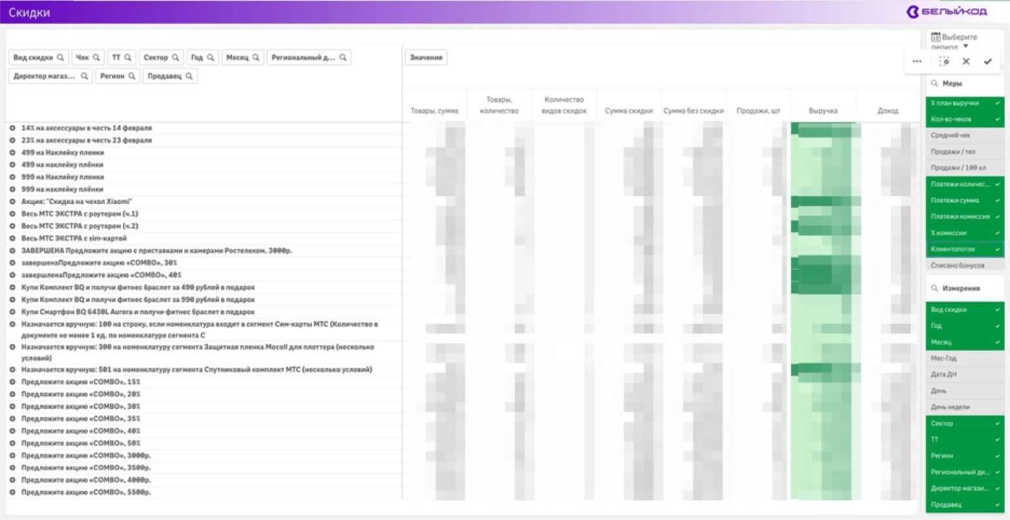
Task: Deselect the Продавец dimension in Измерения list
Action: pos(965,505)
